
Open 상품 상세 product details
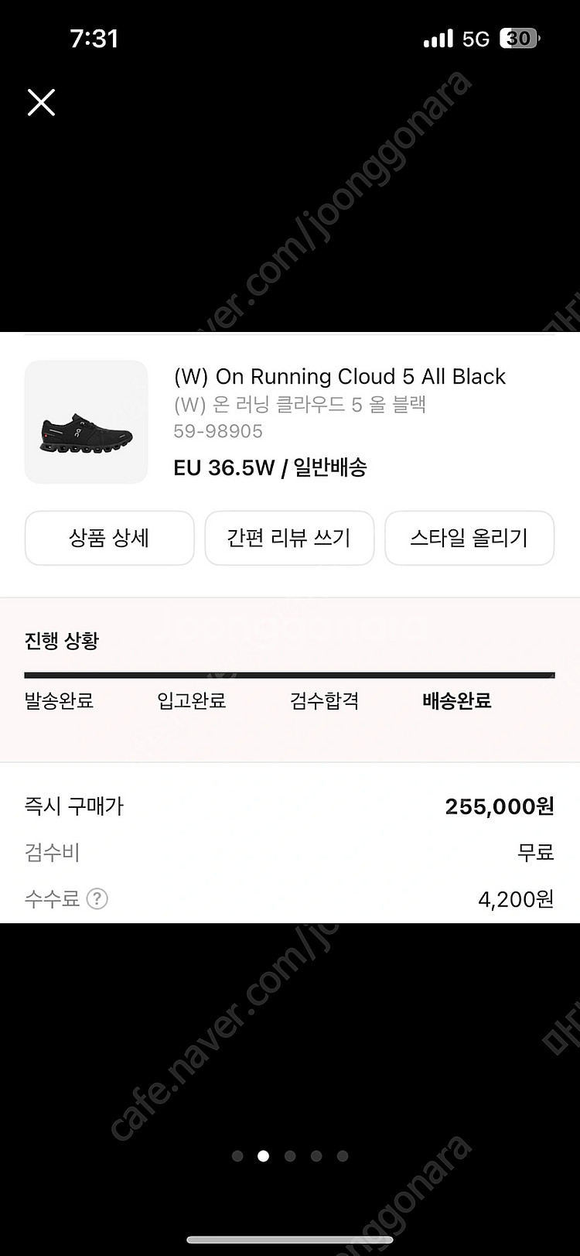click(109, 538)
